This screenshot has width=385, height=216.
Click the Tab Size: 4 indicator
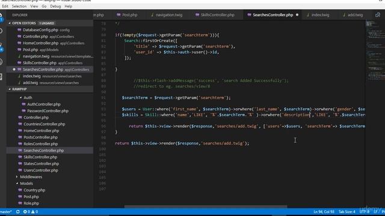[x=346, y=212]
